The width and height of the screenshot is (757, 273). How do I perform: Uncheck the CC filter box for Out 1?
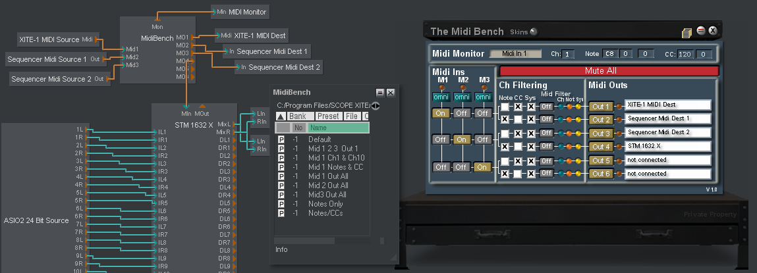click(x=518, y=107)
